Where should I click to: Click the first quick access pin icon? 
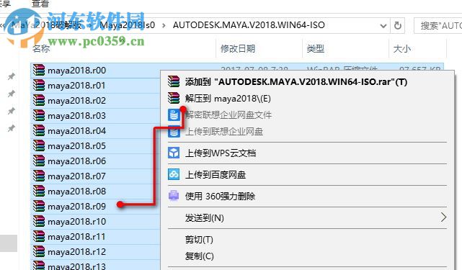coord(12,77)
